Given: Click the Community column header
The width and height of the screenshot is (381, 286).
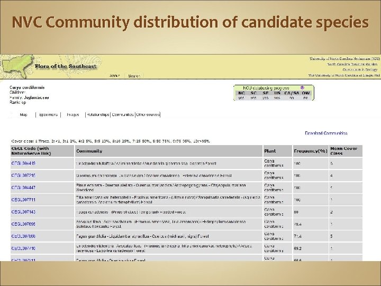Looking at the screenshot, I should click(169, 151).
